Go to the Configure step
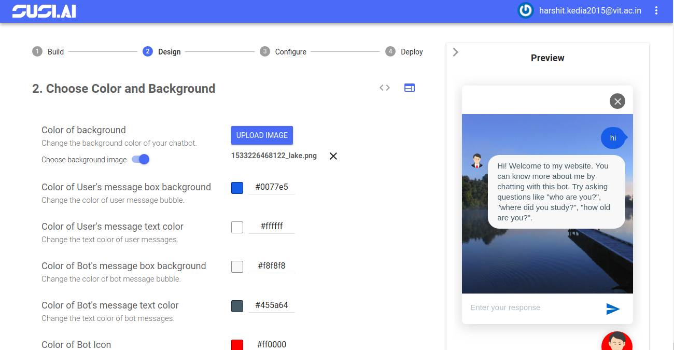This screenshot has width=674, height=350. 283,51
